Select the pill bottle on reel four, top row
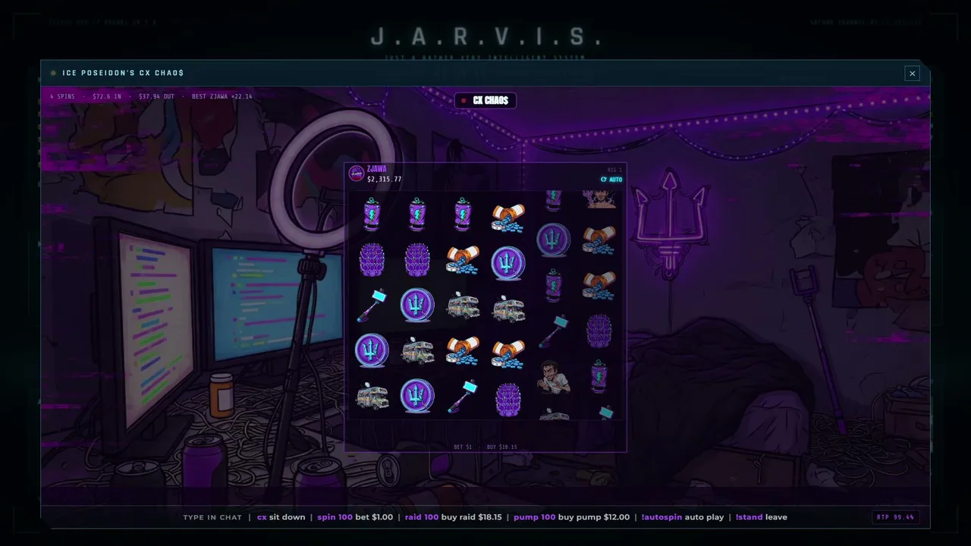Image resolution: width=971 pixels, height=546 pixels. [x=508, y=218]
